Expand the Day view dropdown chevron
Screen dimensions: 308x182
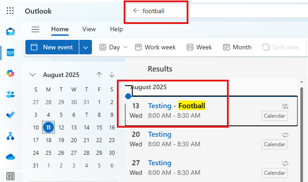[125, 47]
